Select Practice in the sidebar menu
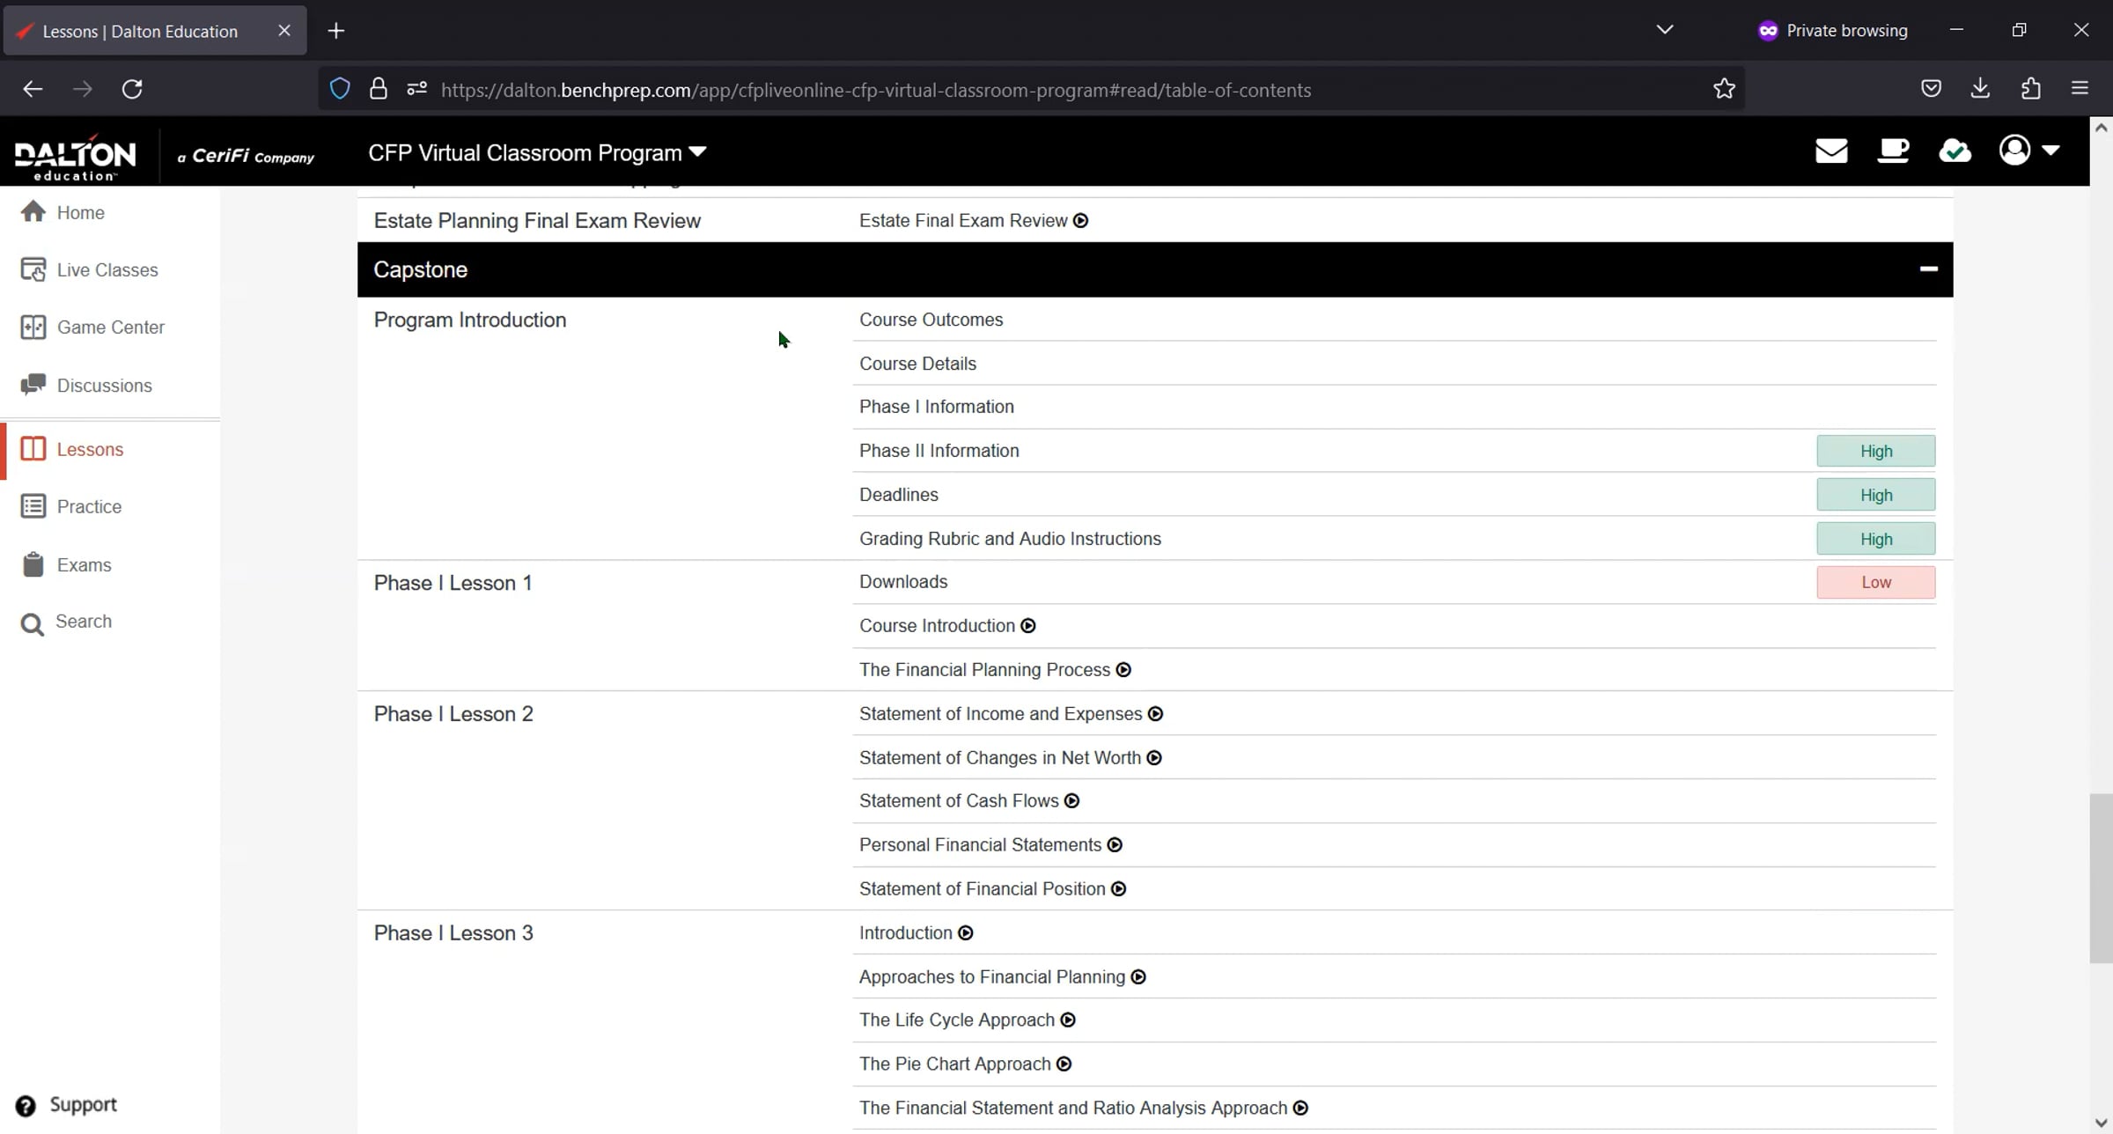 click(x=89, y=507)
